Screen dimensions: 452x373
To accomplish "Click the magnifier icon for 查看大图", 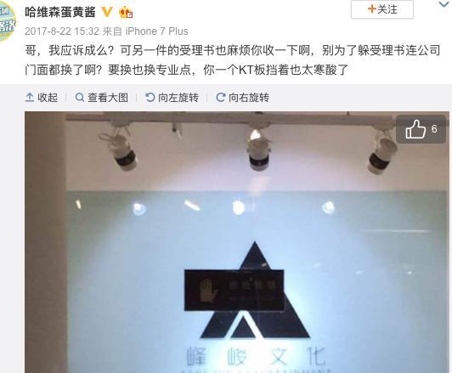I will click(80, 98).
